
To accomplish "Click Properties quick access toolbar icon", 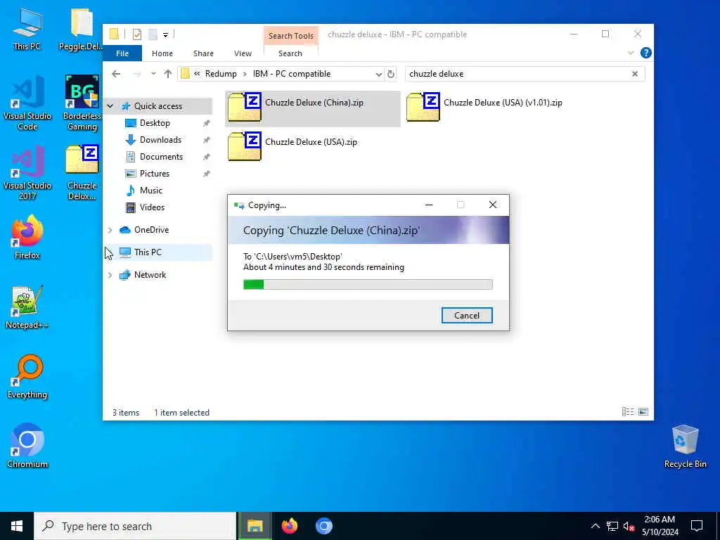I will click(x=137, y=34).
